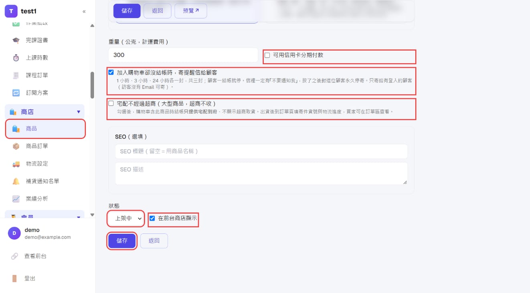Click 查看前台 link

tap(35, 256)
